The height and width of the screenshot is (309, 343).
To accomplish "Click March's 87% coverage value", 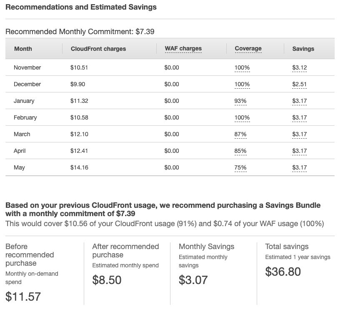I will pyautogui.click(x=240, y=134).
